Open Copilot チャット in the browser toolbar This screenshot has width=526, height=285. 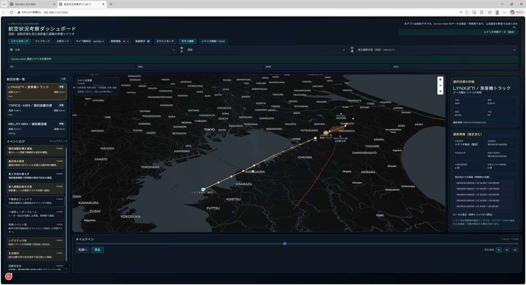point(517,12)
